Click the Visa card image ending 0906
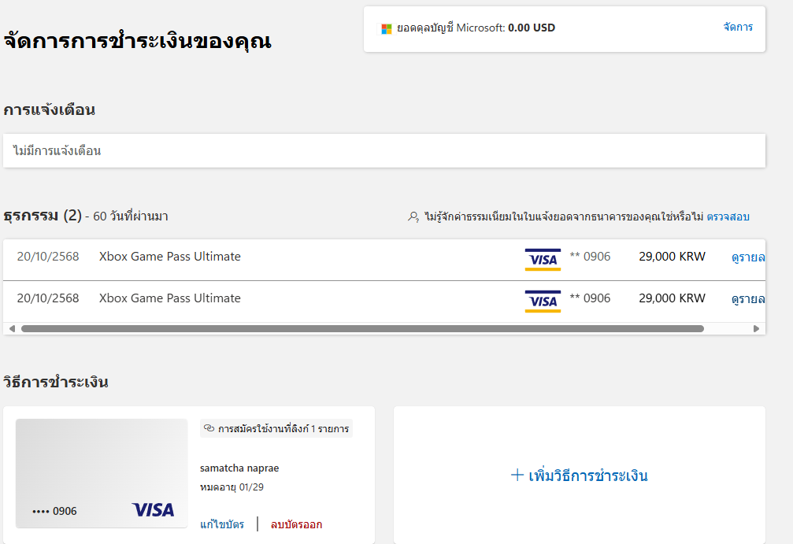The image size is (793, 544). pos(102,473)
